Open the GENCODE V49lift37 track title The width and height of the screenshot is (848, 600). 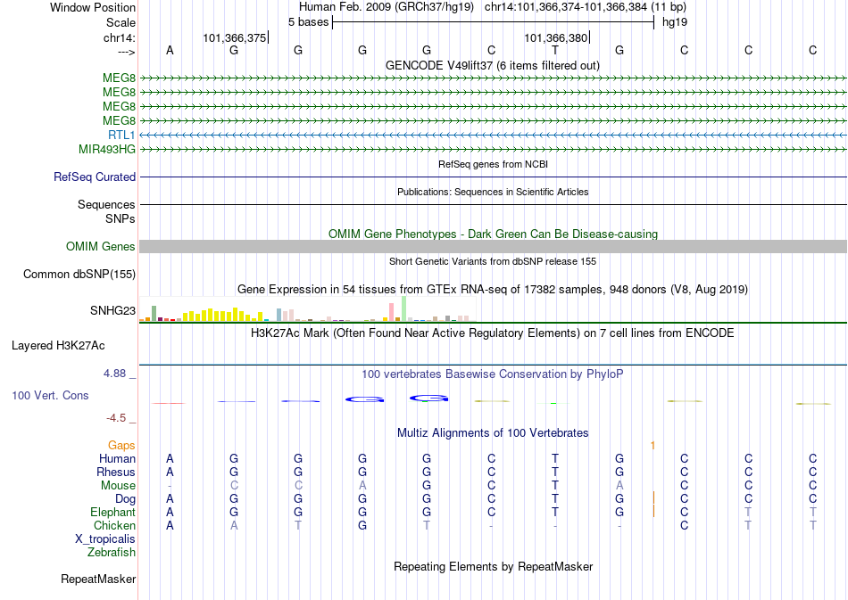[x=492, y=65]
